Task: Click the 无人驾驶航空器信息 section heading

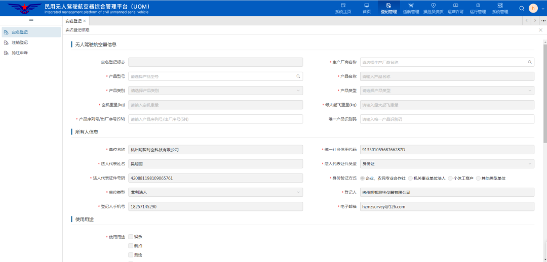Action: tap(96, 45)
